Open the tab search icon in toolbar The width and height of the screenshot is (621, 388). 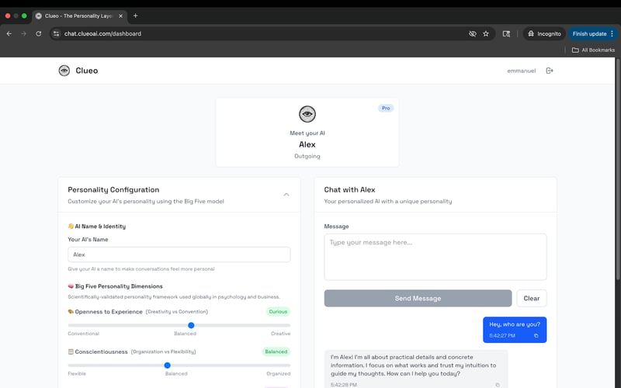[506, 33]
